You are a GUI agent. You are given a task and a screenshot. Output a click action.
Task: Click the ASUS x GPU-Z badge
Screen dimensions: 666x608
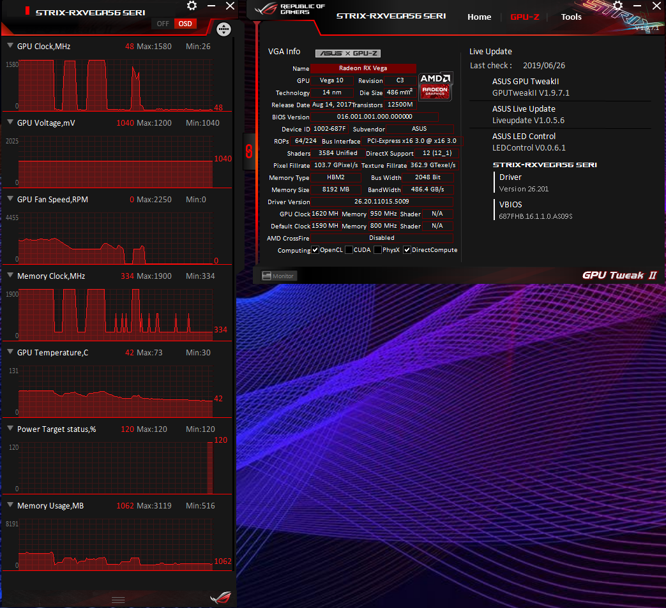tap(348, 53)
